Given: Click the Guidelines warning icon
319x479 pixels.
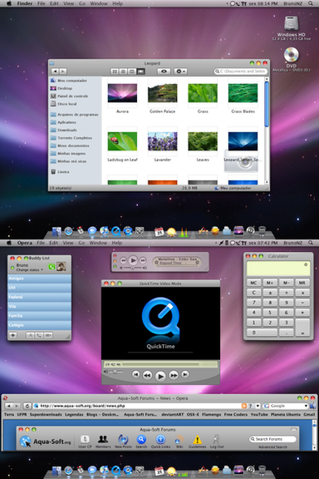Looking at the screenshot, I should [197, 442].
